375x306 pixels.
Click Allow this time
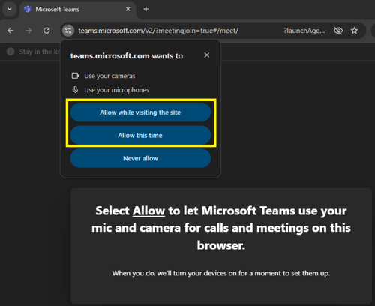pyautogui.click(x=140, y=135)
